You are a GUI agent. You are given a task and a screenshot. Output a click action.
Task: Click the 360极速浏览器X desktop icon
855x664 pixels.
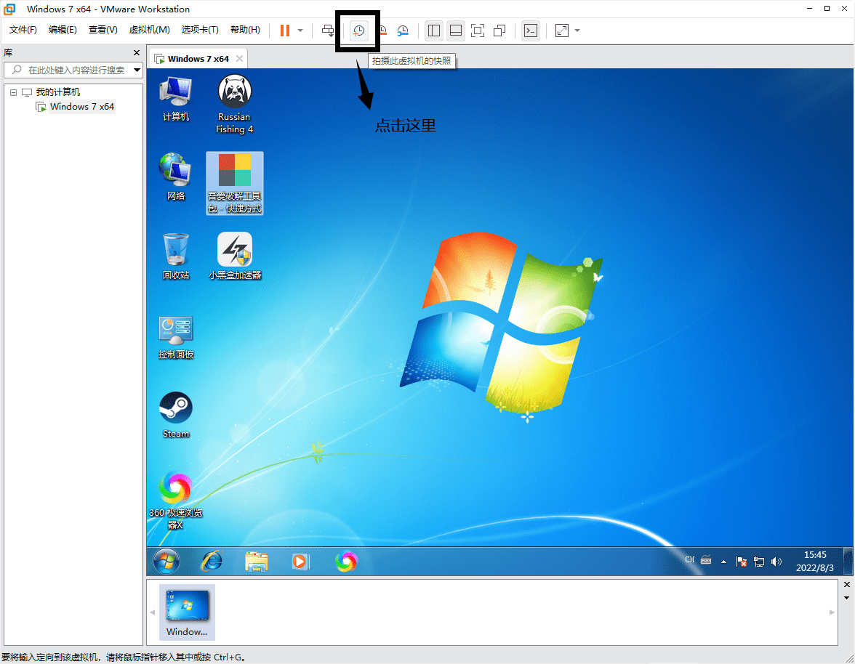coord(176,501)
